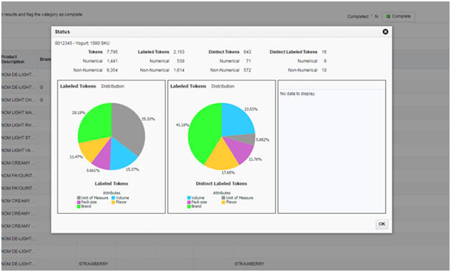The height and width of the screenshot is (272, 451).
Task: Click Volume blue swatch in left legend
Action: [x=113, y=198]
